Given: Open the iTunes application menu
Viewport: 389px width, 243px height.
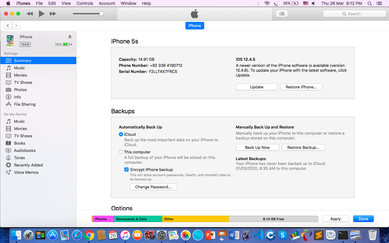Looking at the screenshot, I should pos(23,3).
